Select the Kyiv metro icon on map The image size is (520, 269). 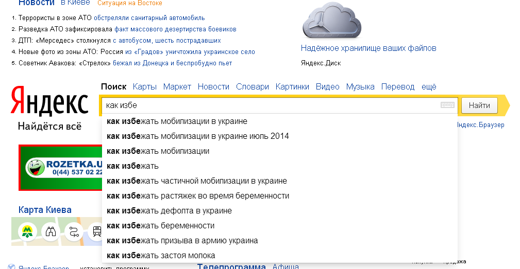pos(27,231)
